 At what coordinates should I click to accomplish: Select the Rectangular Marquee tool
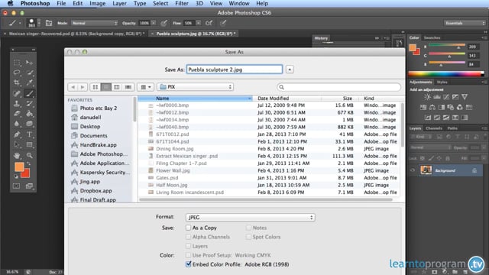(17, 63)
